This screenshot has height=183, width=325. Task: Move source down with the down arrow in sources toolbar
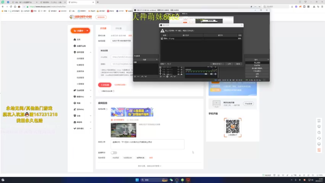pos(175,76)
